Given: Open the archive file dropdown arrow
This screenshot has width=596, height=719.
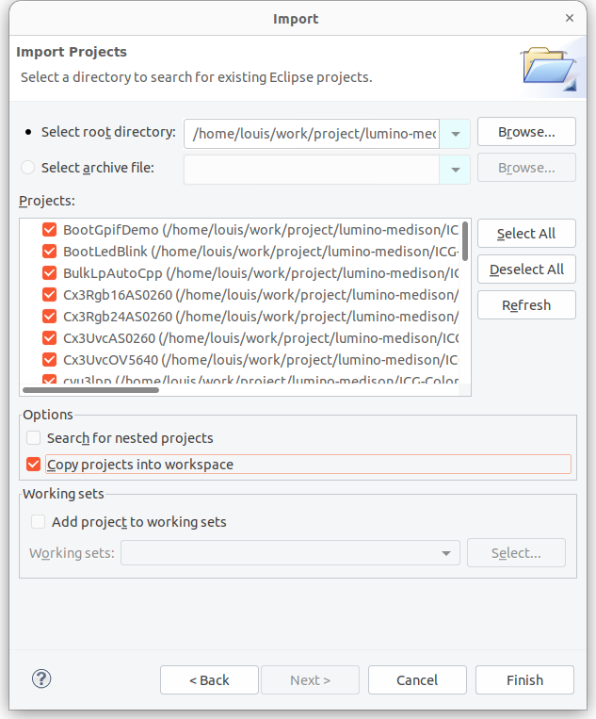Looking at the screenshot, I should (x=456, y=170).
